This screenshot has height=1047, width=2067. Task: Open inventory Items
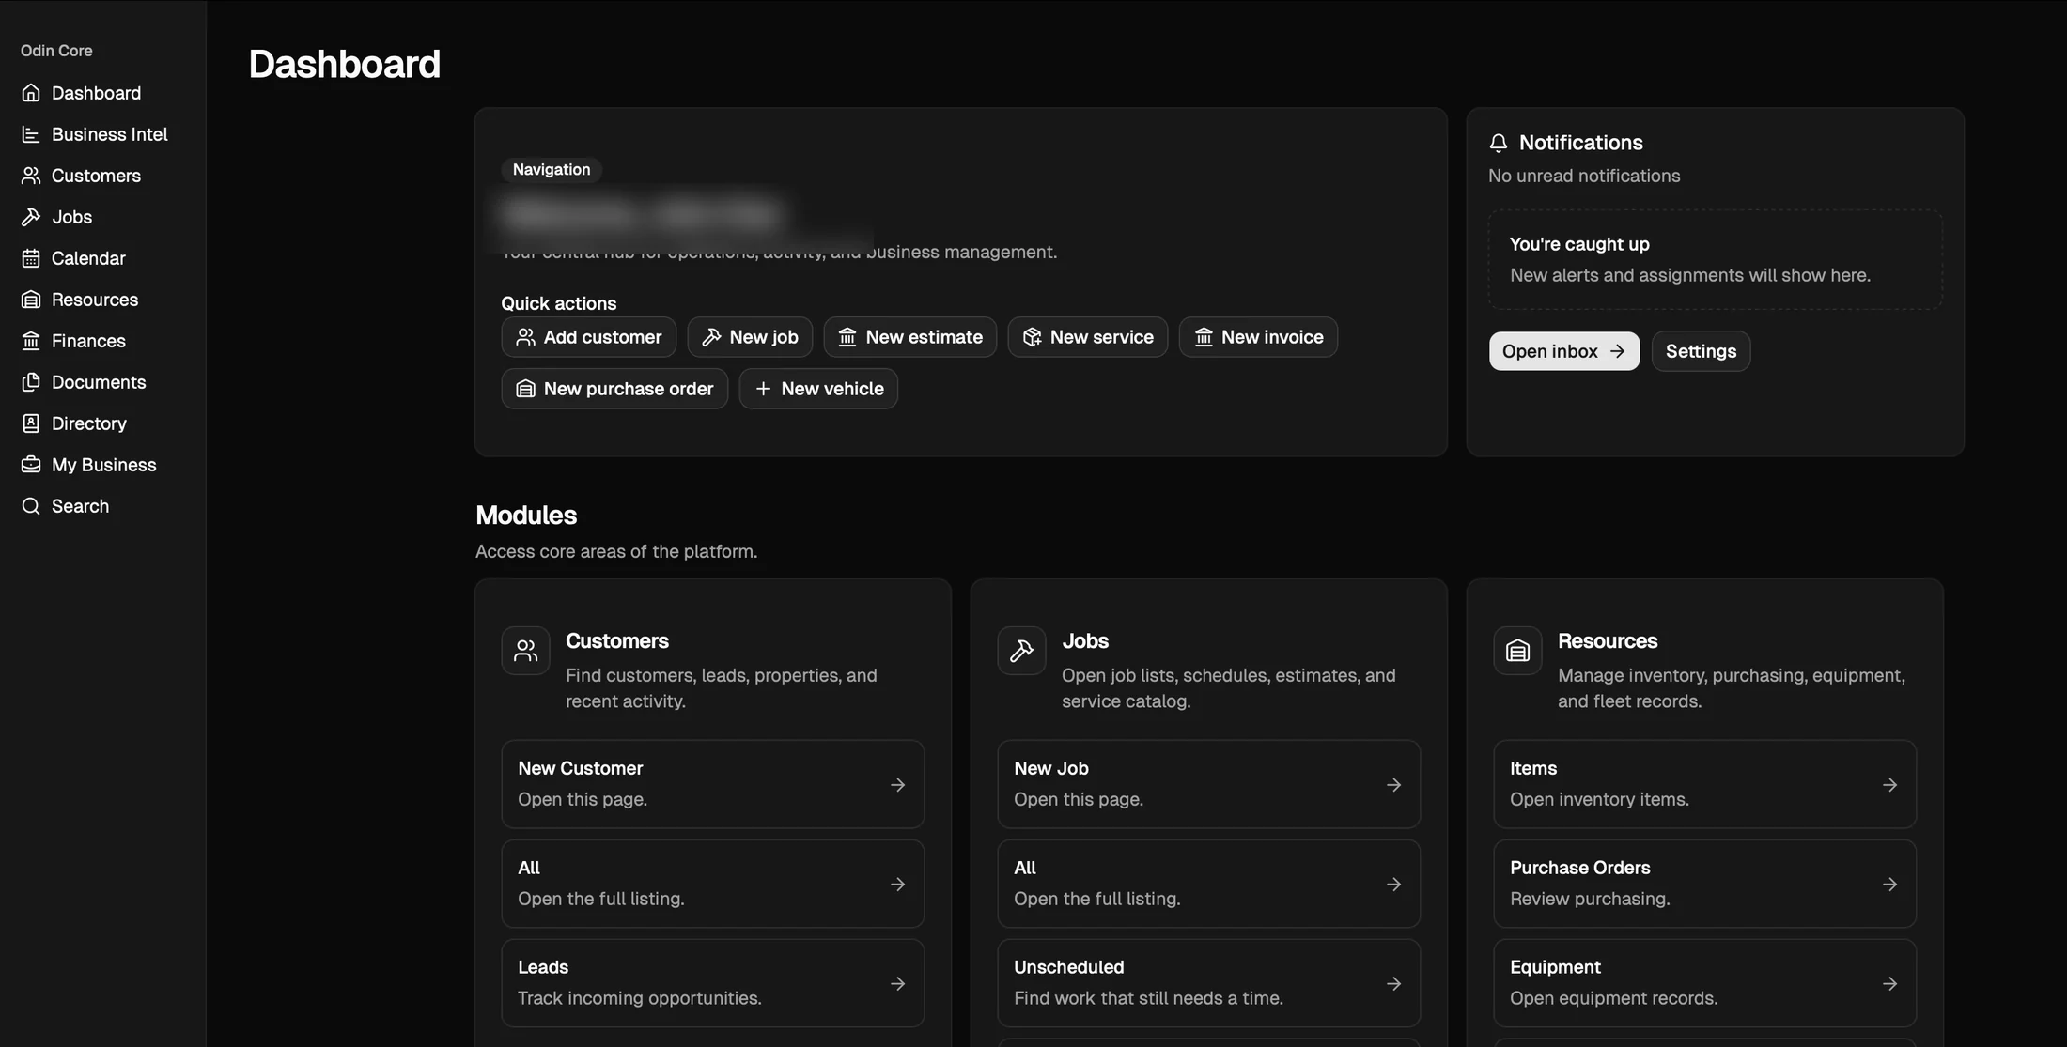[1705, 784]
